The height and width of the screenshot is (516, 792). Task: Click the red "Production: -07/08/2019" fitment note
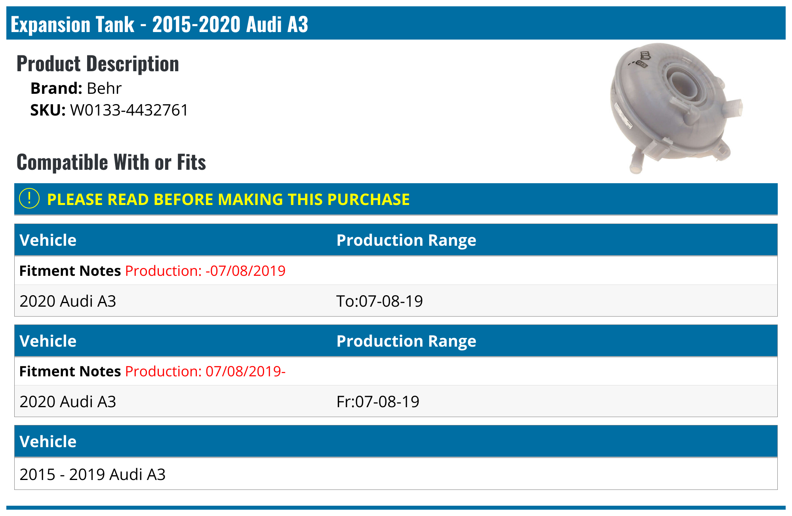coord(205,271)
